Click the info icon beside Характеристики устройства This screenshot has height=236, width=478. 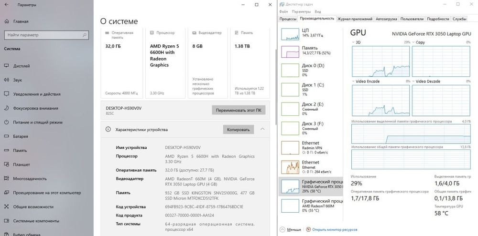[108, 129]
